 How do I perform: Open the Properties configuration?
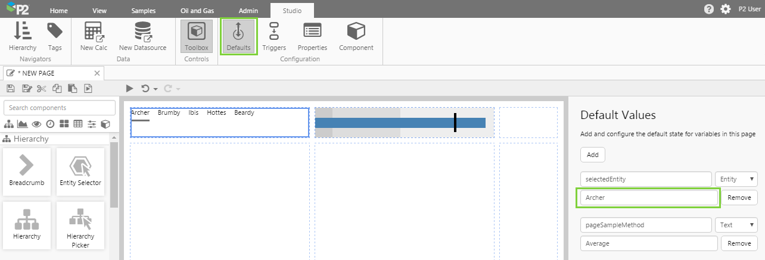[312, 36]
